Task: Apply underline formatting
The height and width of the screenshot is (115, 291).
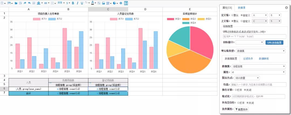Action: (x=82, y=3)
